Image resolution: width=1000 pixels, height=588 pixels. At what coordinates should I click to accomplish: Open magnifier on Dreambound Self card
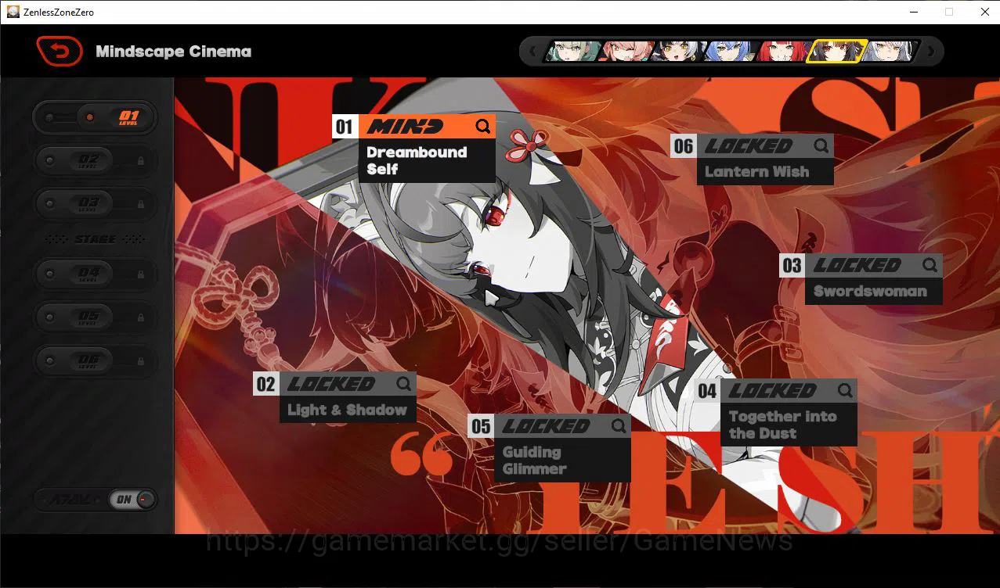pyautogui.click(x=483, y=126)
